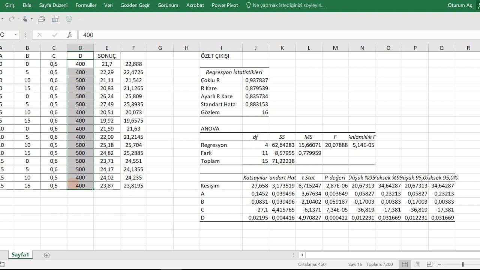Click the ANOVA label cell
This screenshot has height=270, width=480.
point(221,129)
